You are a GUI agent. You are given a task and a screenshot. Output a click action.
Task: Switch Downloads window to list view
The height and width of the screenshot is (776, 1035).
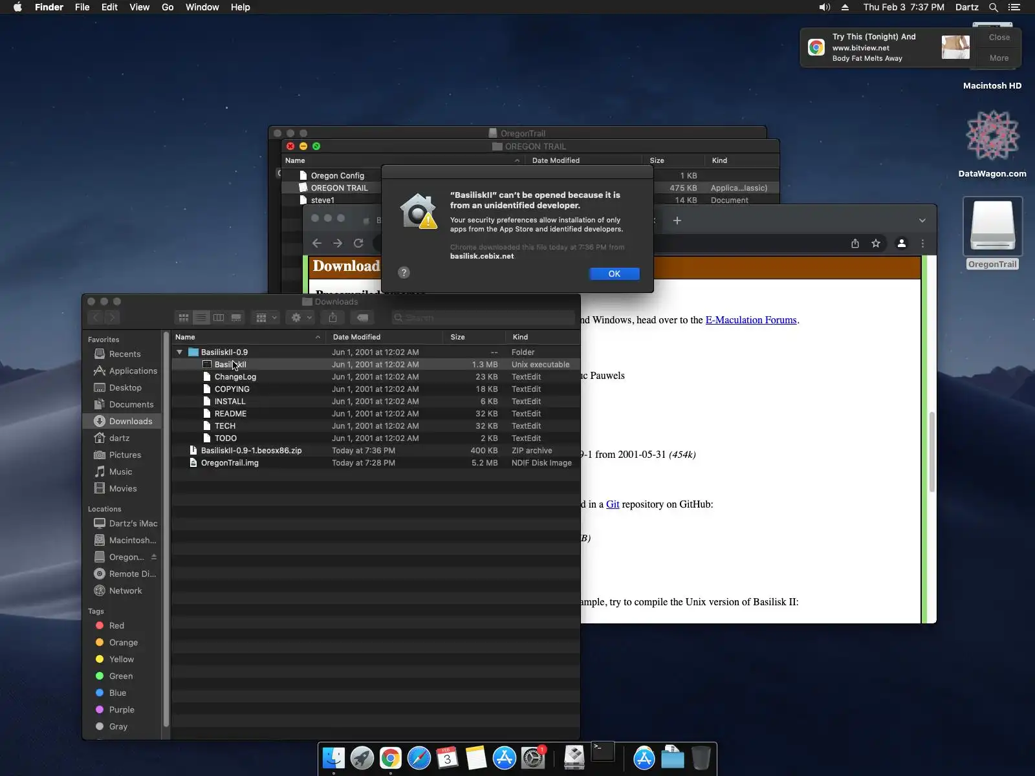201,318
